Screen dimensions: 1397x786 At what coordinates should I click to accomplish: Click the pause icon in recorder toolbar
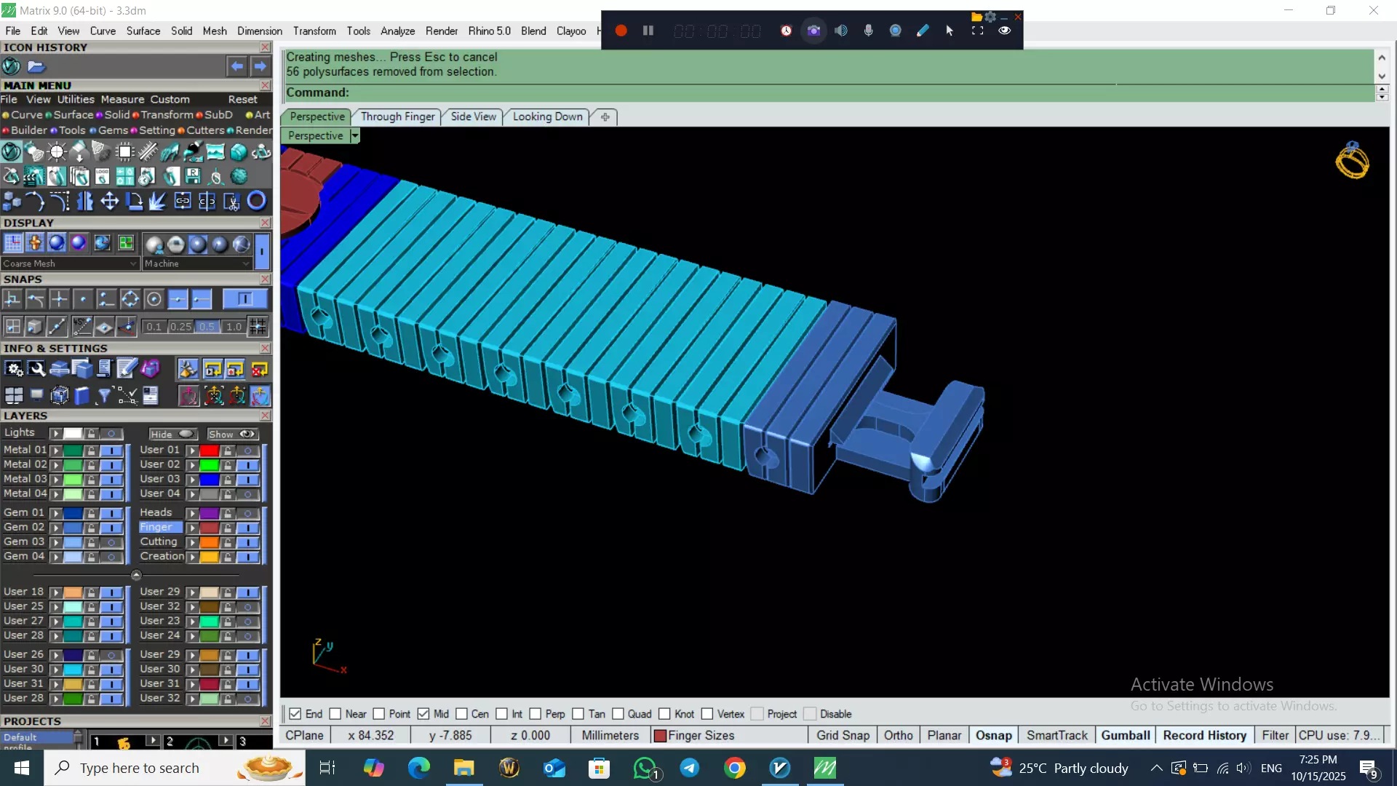(648, 31)
